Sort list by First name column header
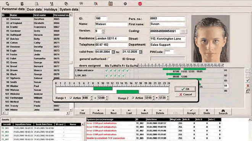252x141 pixels. click(43, 15)
